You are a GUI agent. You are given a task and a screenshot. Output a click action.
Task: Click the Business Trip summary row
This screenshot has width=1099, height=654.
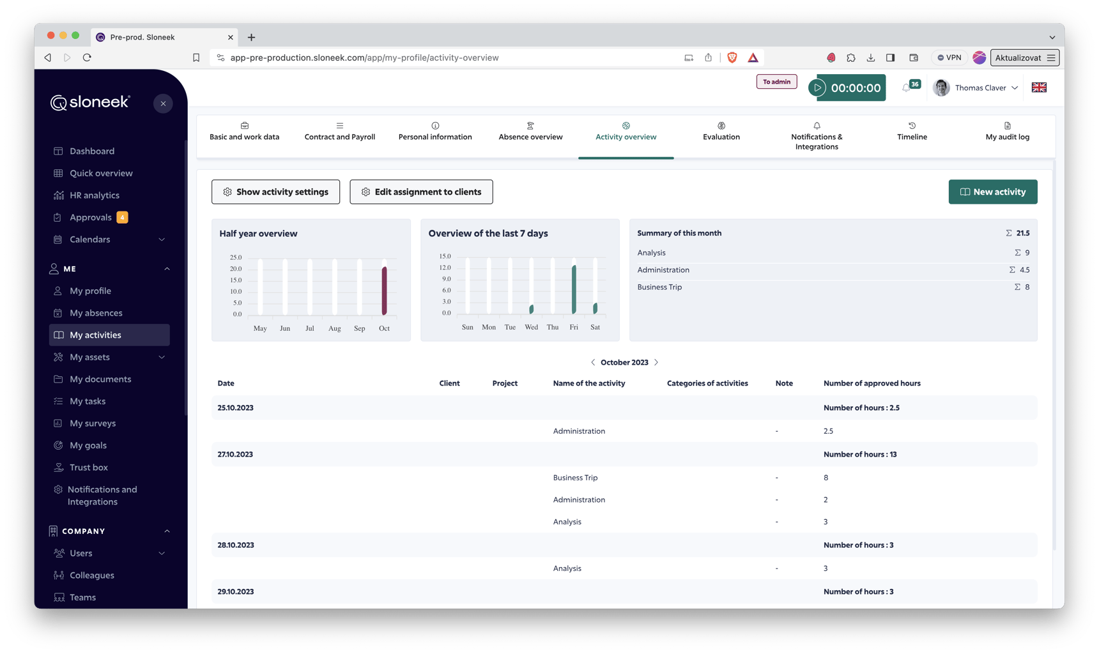[833, 287]
